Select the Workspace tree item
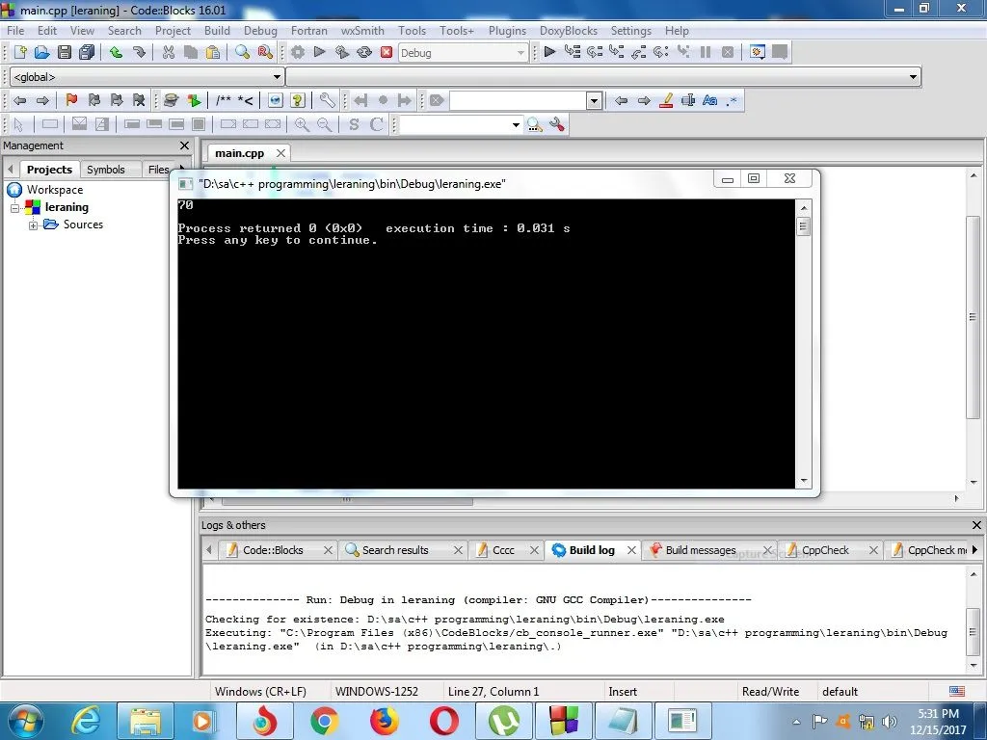987x740 pixels. (55, 190)
